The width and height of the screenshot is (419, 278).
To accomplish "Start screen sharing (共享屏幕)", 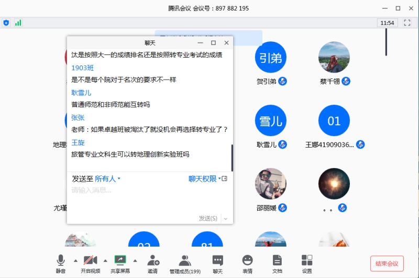I will [120, 263].
